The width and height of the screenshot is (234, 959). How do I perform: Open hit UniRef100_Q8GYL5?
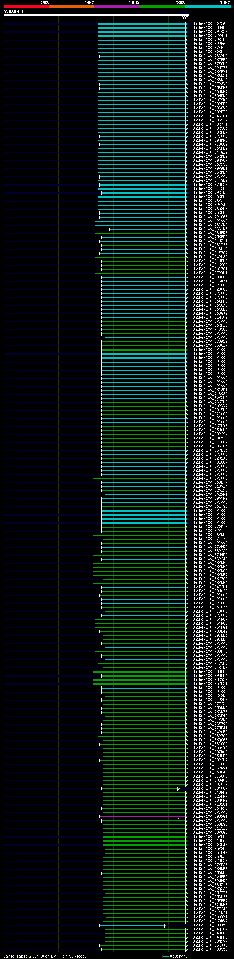(210, 56)
